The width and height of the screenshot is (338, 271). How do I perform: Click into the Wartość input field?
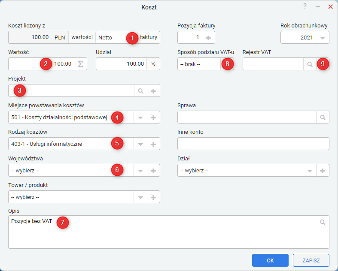41,64
